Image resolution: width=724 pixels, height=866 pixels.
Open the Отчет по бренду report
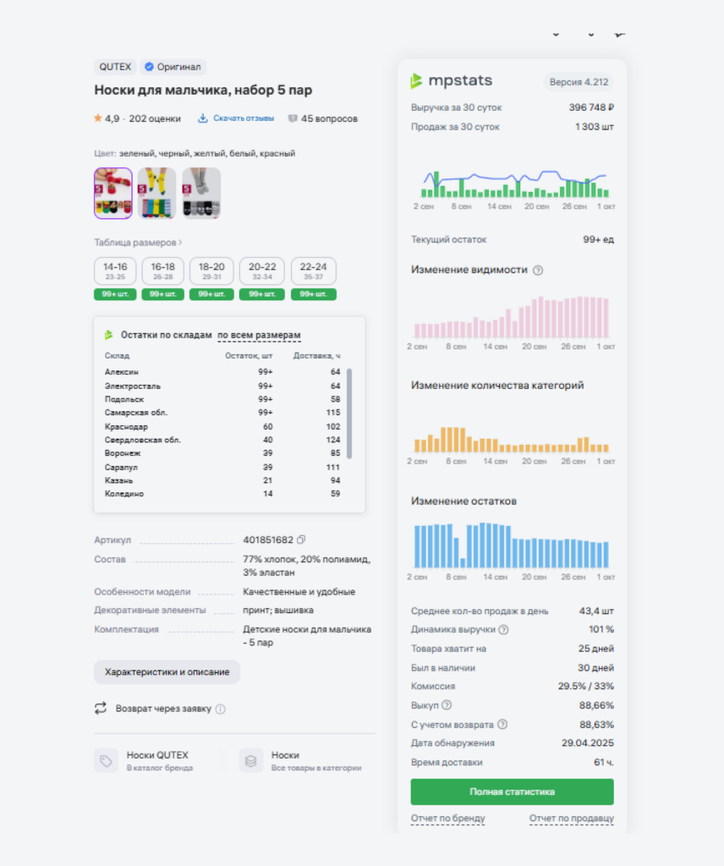[x=447, y=818]
